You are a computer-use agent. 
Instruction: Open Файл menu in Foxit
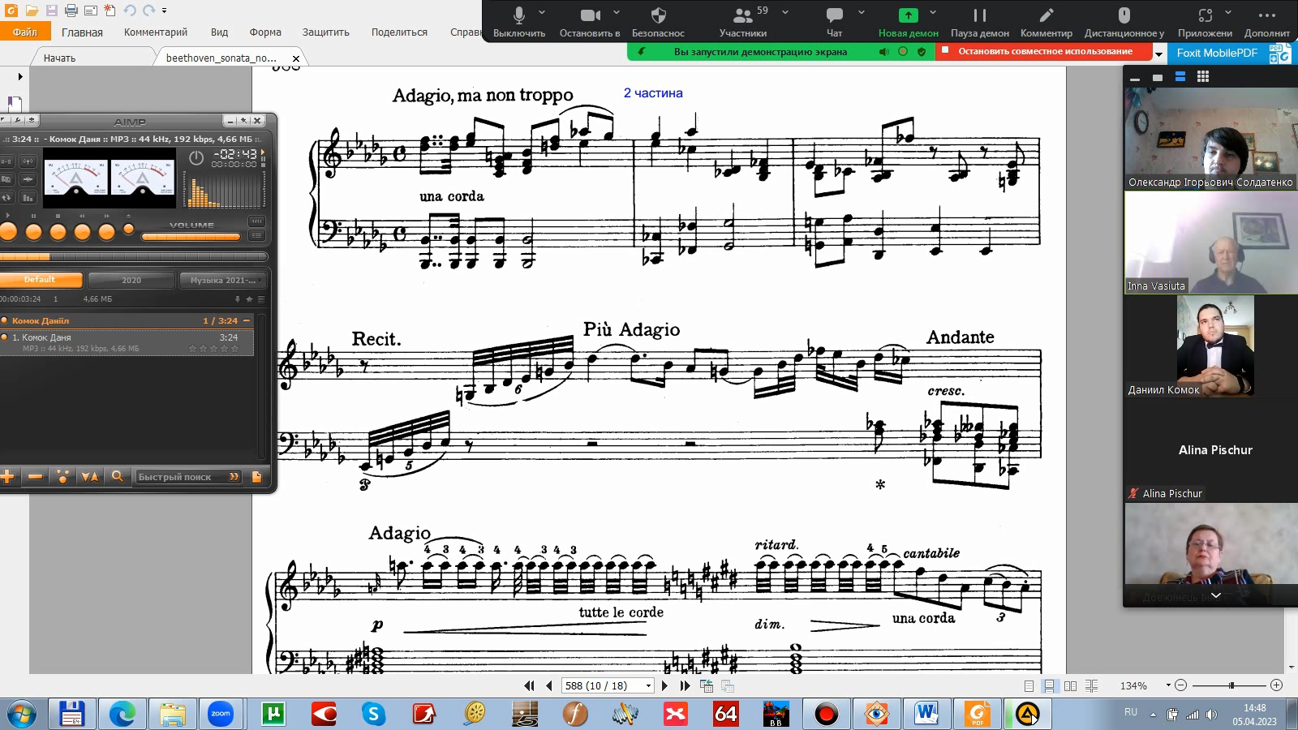[25, 32]
